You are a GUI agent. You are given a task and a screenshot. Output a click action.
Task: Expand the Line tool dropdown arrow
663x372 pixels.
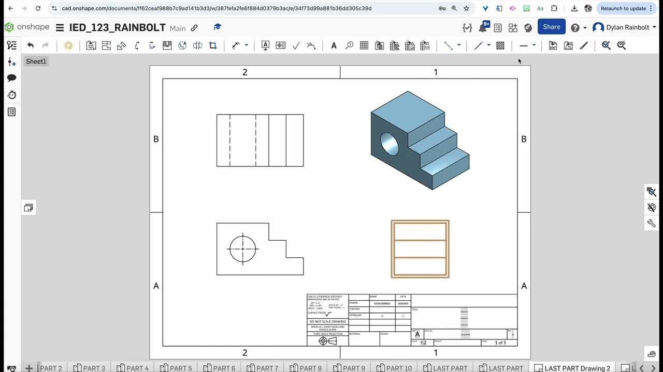pos(488,46)
